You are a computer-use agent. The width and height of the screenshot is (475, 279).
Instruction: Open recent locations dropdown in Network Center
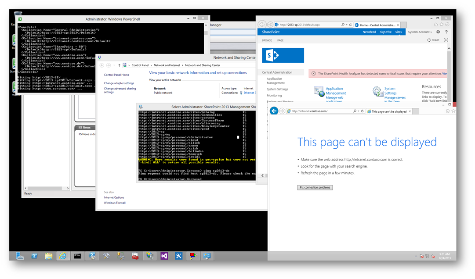[114, 65]
